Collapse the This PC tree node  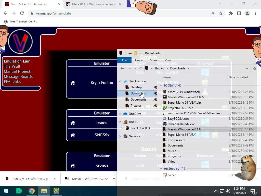tap(120, 122)
